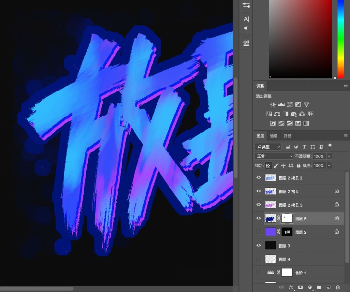Open the Levels adjustment in the Adjustments panel
Screen dimensions: 350x292
pos(281,104)
